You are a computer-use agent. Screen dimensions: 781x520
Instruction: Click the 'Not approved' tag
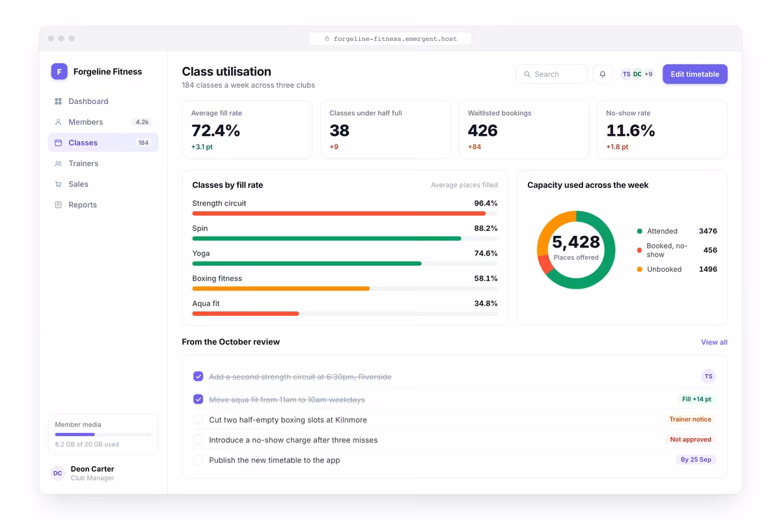pyautogui.click(x=691, y=439)
